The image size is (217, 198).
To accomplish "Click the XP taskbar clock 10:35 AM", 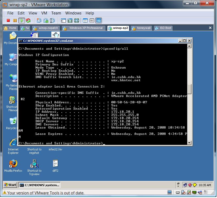I will point(205,185).
